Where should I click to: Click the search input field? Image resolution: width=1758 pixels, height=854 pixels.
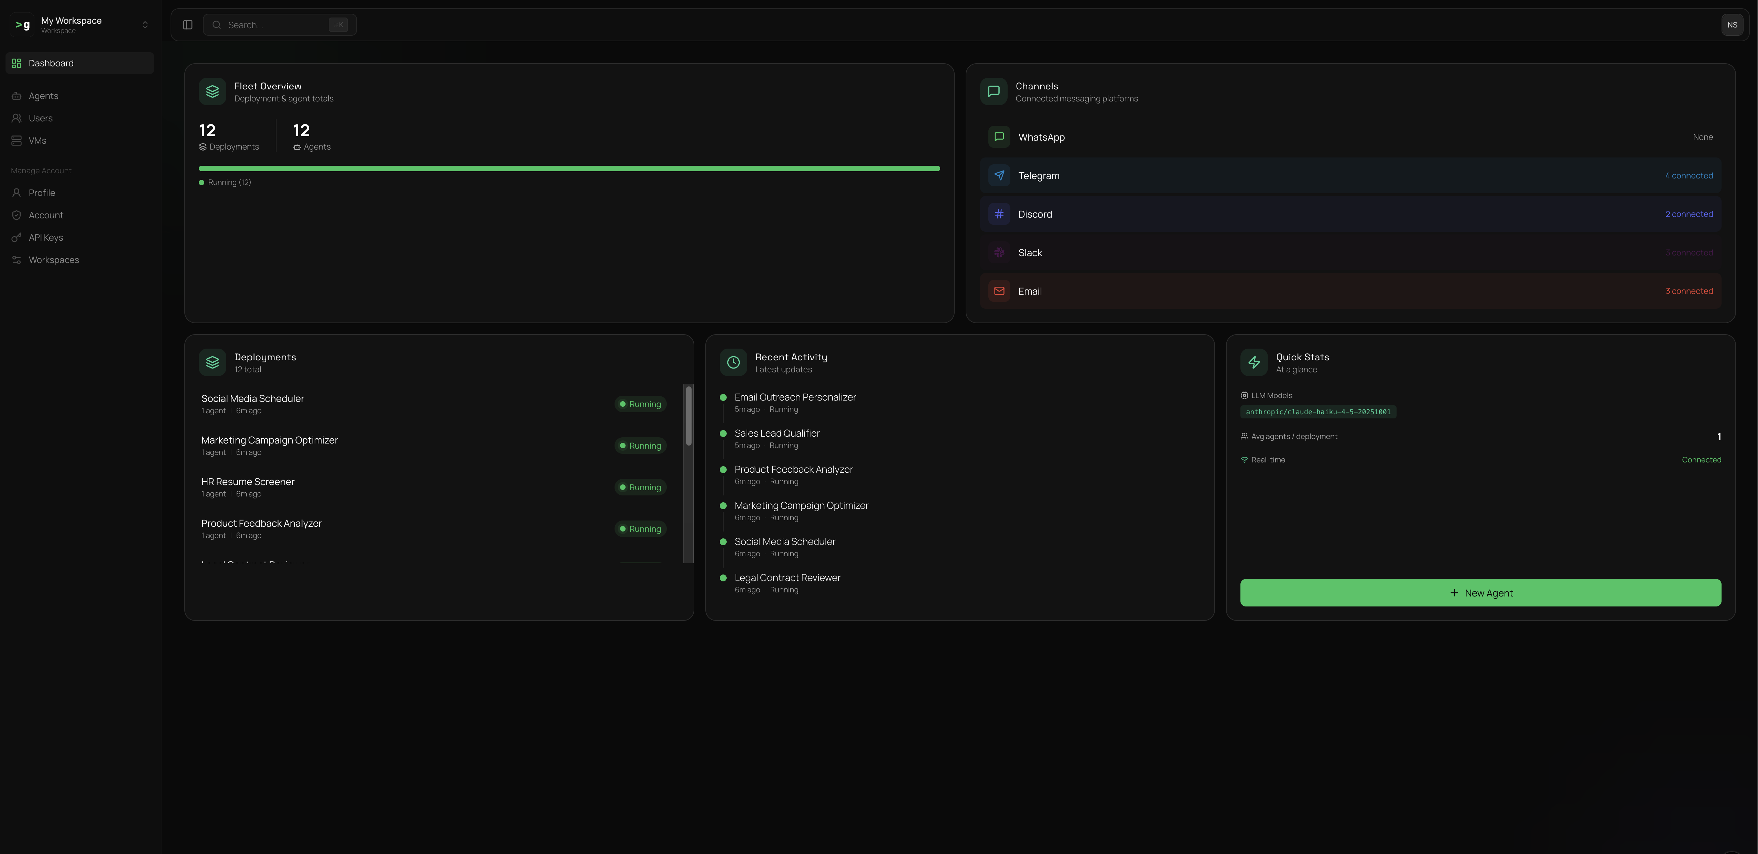click(273, 24)
